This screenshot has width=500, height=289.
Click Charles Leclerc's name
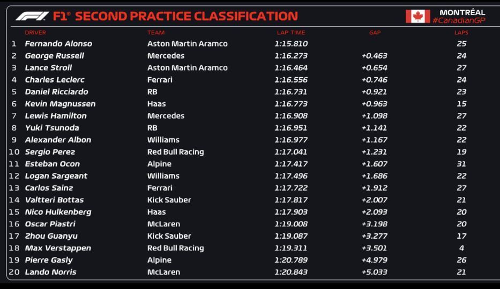(x=55, y=80)
